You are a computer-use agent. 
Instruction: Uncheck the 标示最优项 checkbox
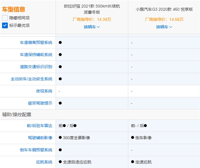click(x=5, y=26)
